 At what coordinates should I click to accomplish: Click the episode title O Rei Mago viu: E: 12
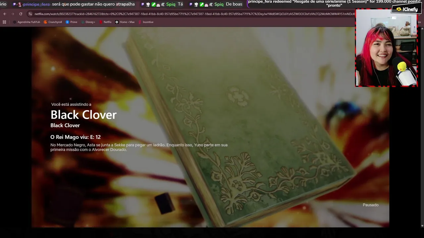pyautogui.click(x=76, y=137)
